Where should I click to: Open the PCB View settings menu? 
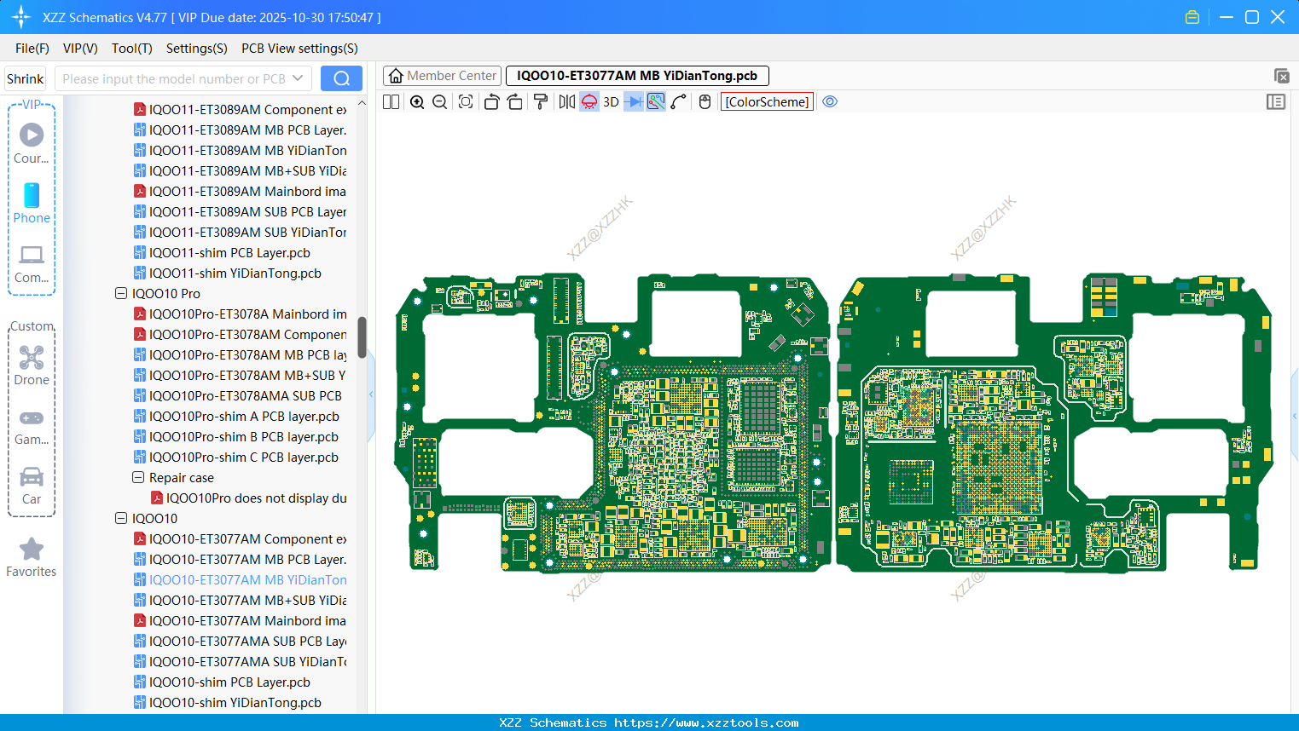click(x=299, y=49)
